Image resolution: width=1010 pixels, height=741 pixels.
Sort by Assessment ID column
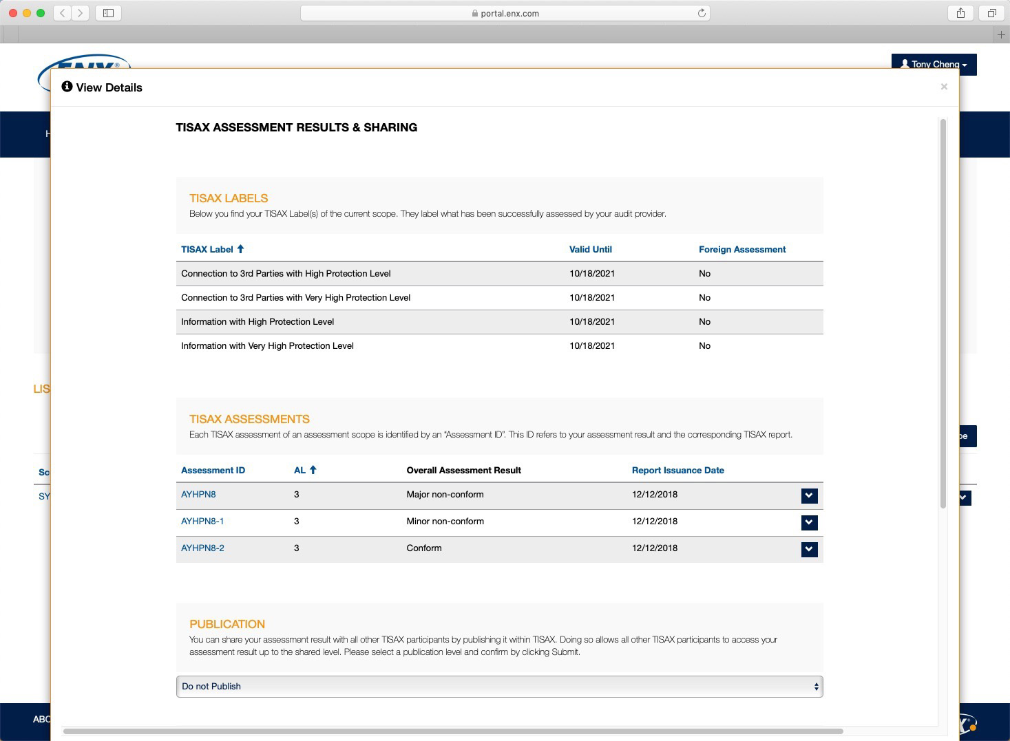point(213,470)
